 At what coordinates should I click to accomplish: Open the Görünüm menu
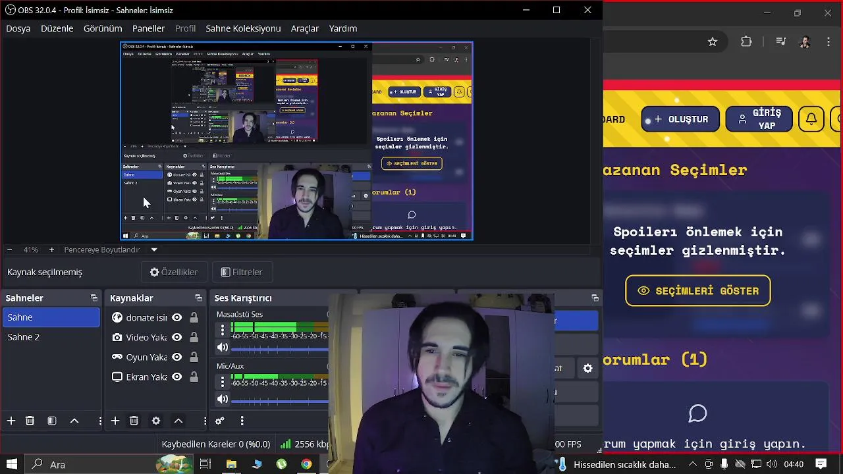pyautogui.click(x=103, y=28)
